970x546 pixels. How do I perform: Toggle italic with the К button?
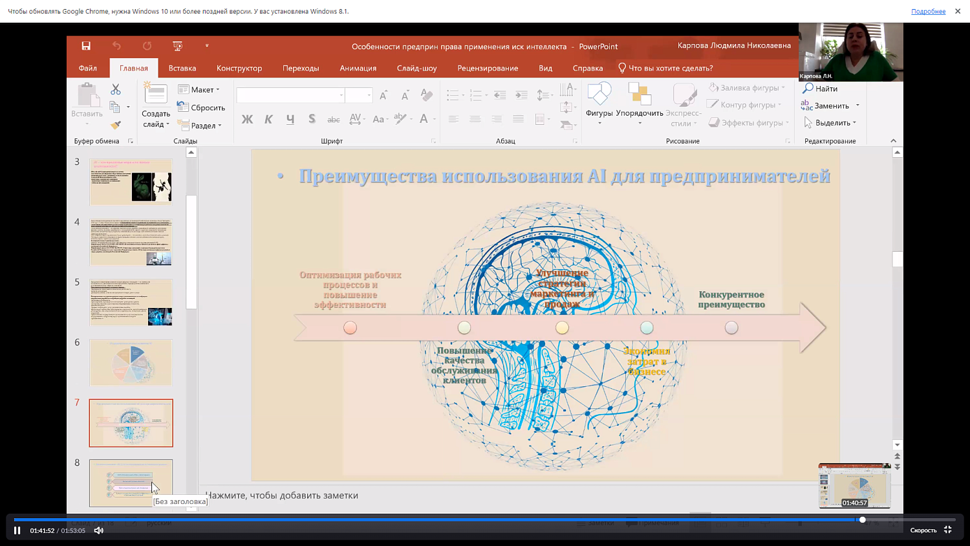[268, 119]
